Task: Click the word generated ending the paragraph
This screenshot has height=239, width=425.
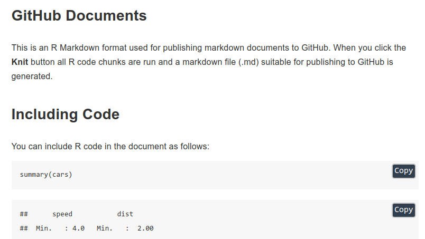Action: tap(31, 77)
